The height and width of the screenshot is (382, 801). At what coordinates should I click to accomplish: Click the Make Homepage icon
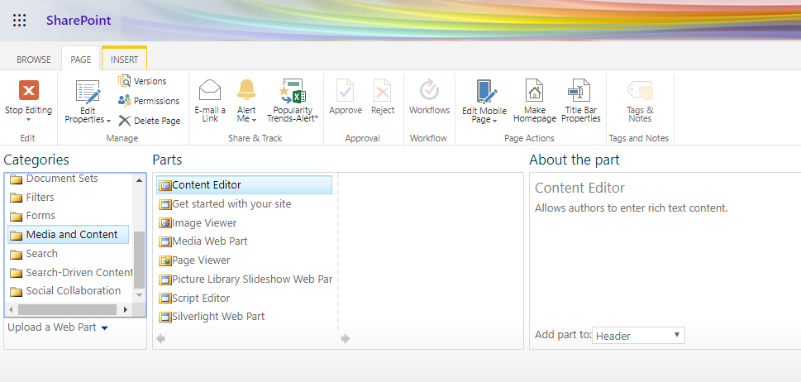tap(534, 90)
